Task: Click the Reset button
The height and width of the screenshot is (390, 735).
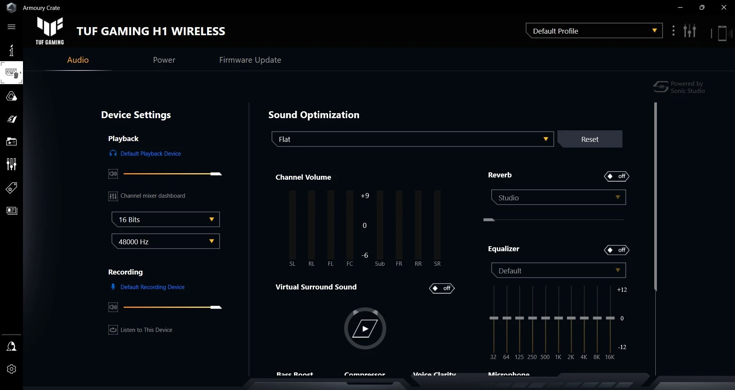Action: (590, 139)
